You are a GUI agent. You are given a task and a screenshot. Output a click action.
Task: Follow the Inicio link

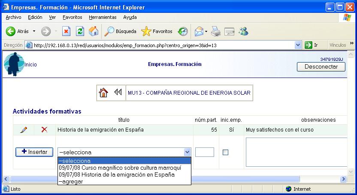click(30, 65)
